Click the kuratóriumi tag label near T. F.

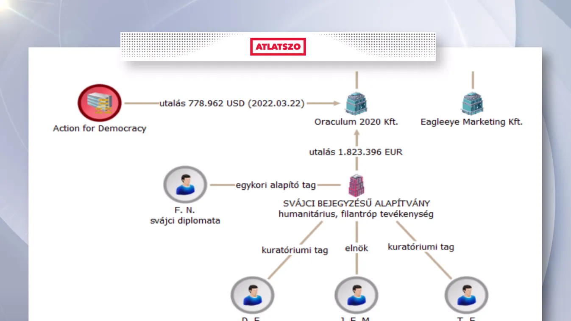pos(421,247)
